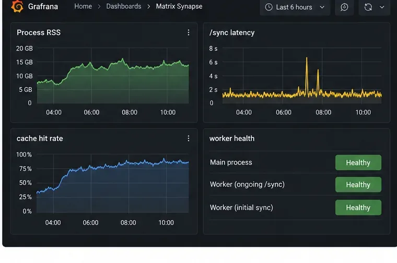Open the Last 6 hours time picker
This screenshot has width=397, height=263.
point(295,7)
